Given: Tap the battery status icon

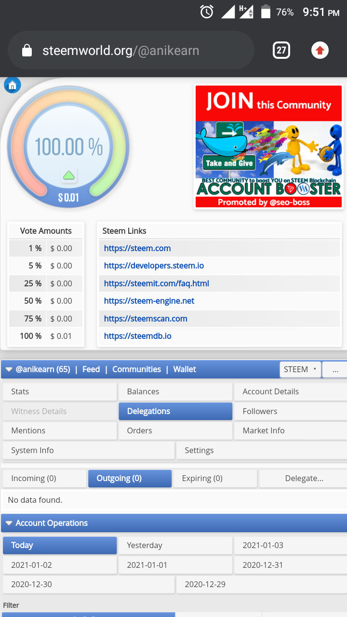Looking at the screenshot, I should tap(266, 12).
